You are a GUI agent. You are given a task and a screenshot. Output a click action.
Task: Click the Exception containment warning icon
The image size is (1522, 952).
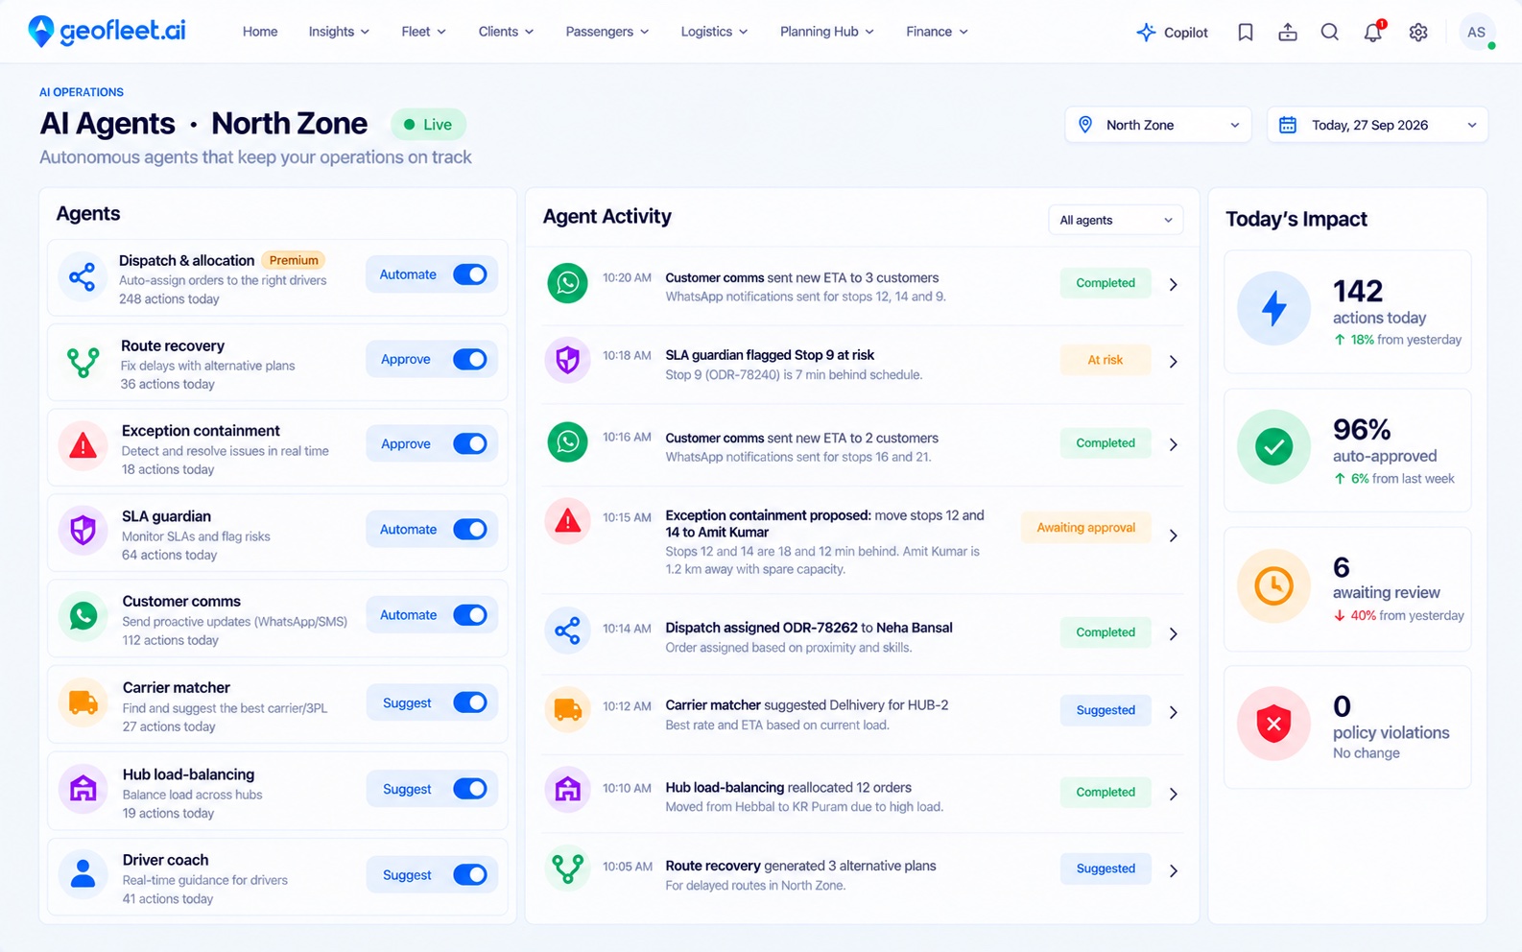(83, 446)
